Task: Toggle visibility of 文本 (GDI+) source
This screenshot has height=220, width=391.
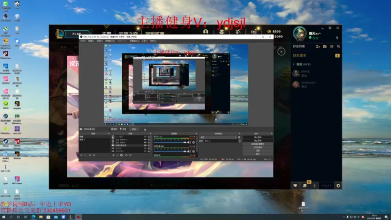Action: (x=145, y=142)
